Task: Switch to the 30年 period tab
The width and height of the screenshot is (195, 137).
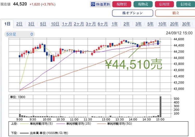Action: click(x=186, y=24)
